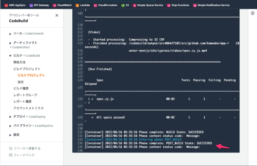Open レポートグループ report groups

pos(25,95)
